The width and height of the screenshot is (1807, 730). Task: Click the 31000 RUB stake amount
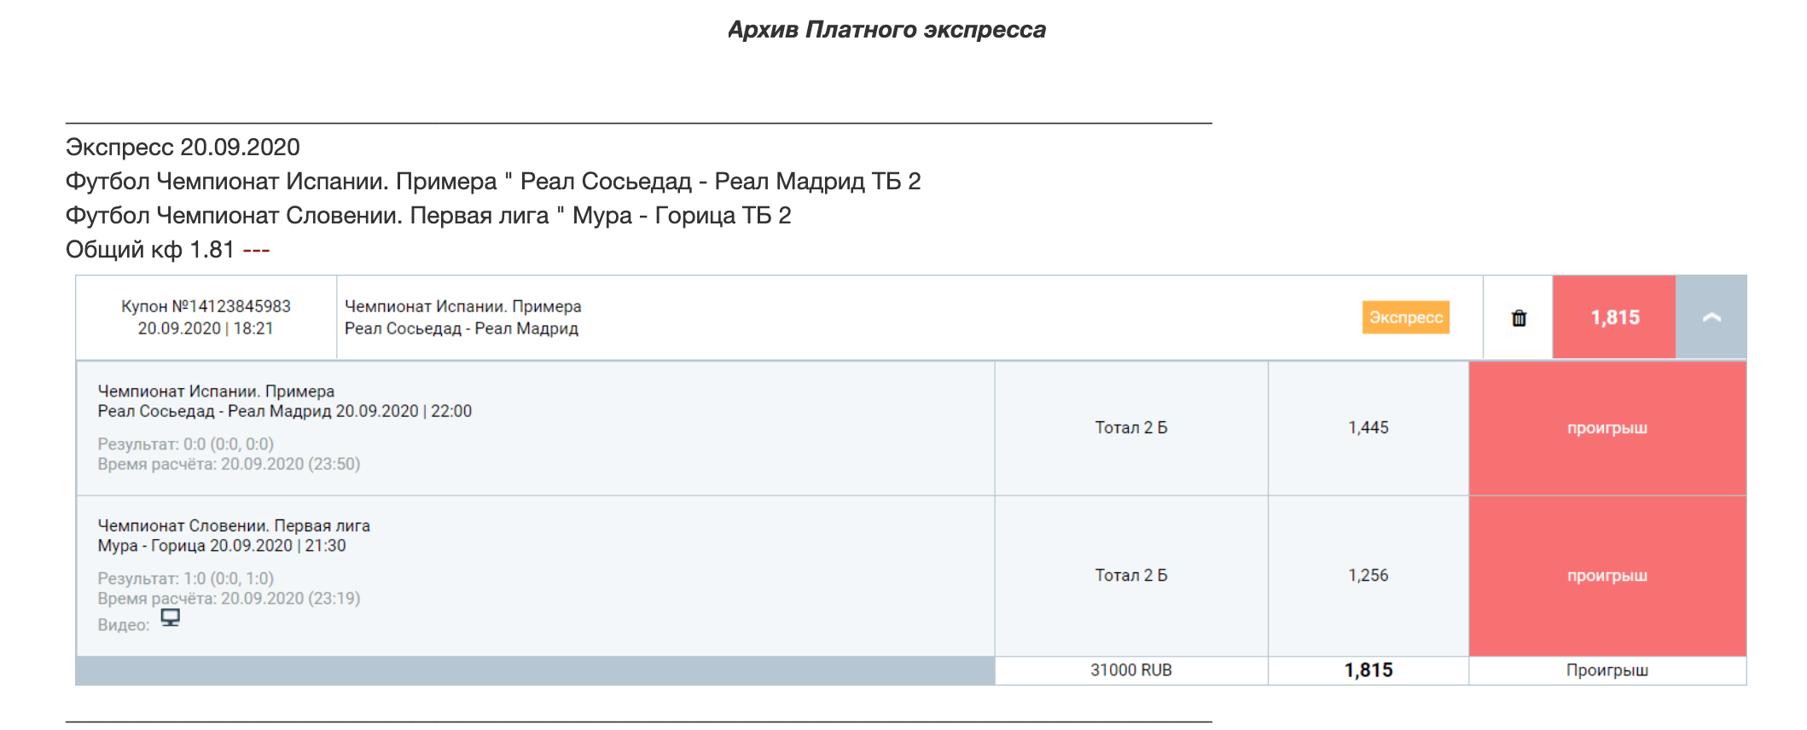[1131, 670]
